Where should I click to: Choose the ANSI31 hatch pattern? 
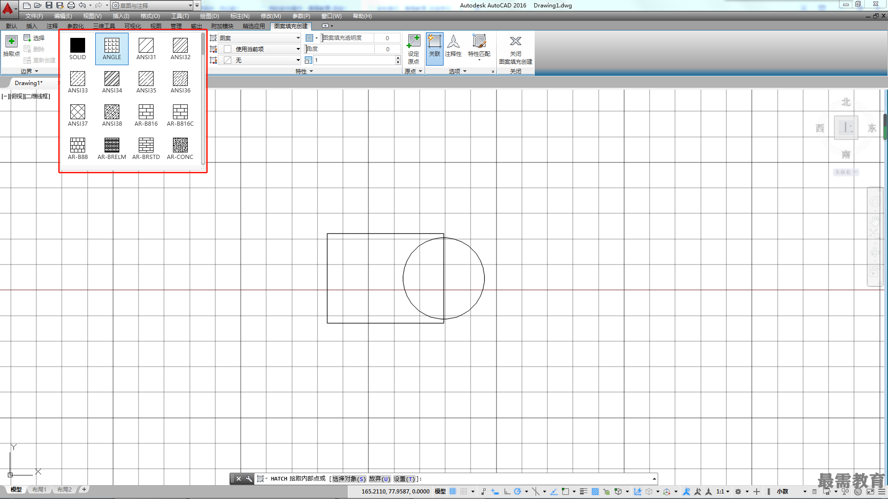[146, 49]
